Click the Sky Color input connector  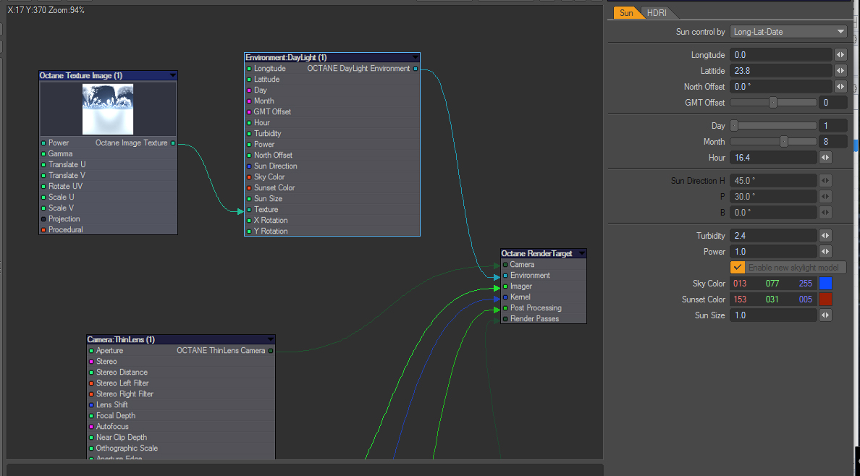249,177
